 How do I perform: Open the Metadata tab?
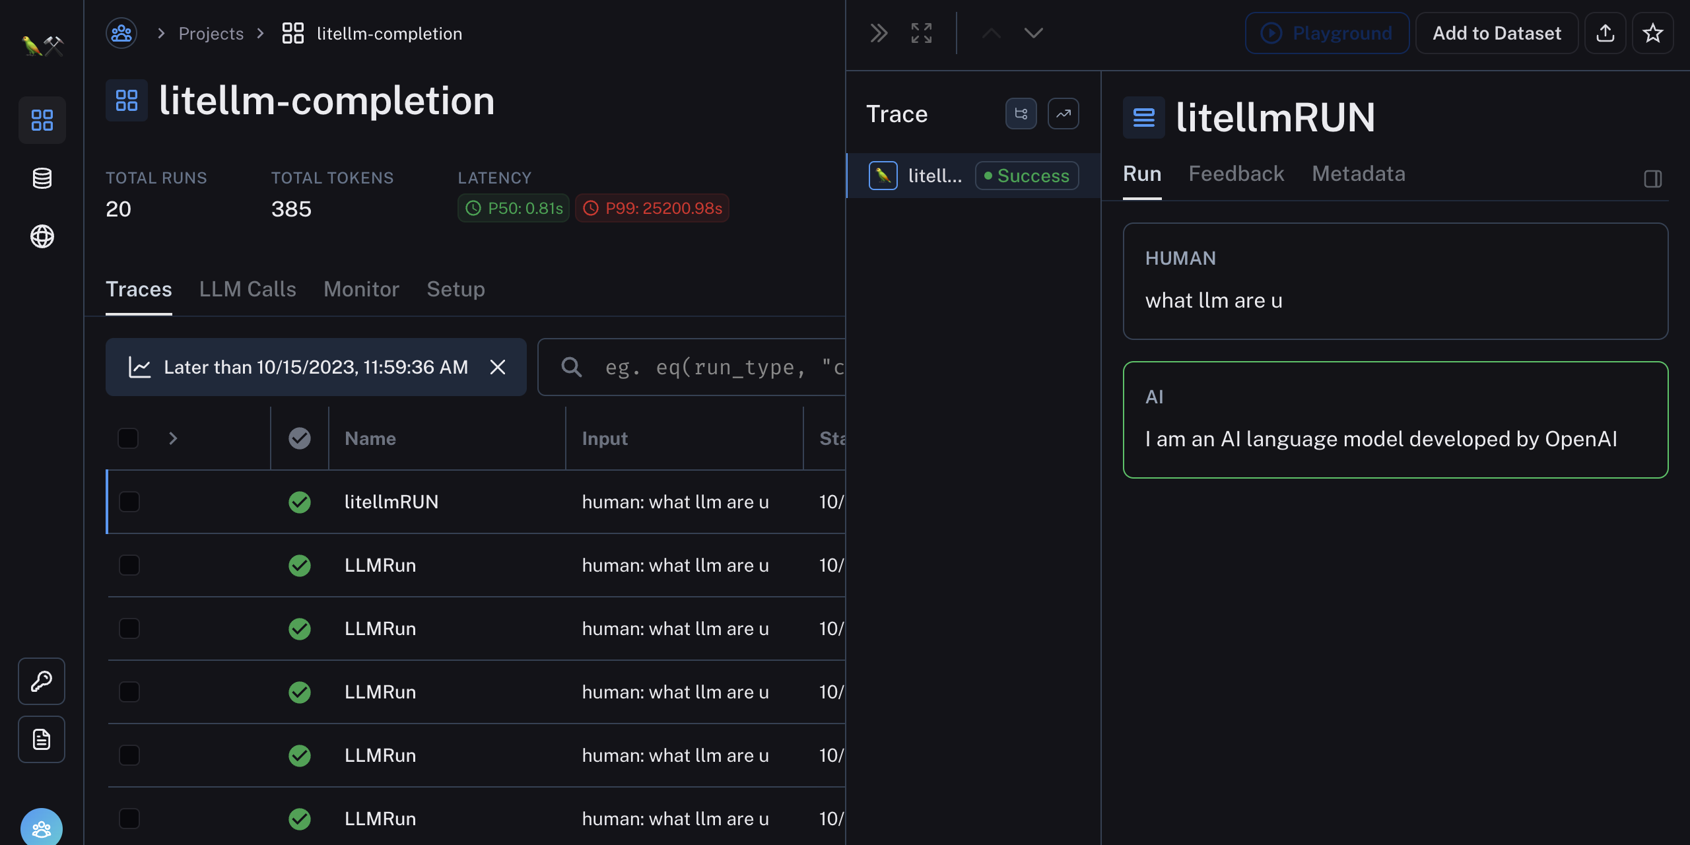(x=1358, y=174)
